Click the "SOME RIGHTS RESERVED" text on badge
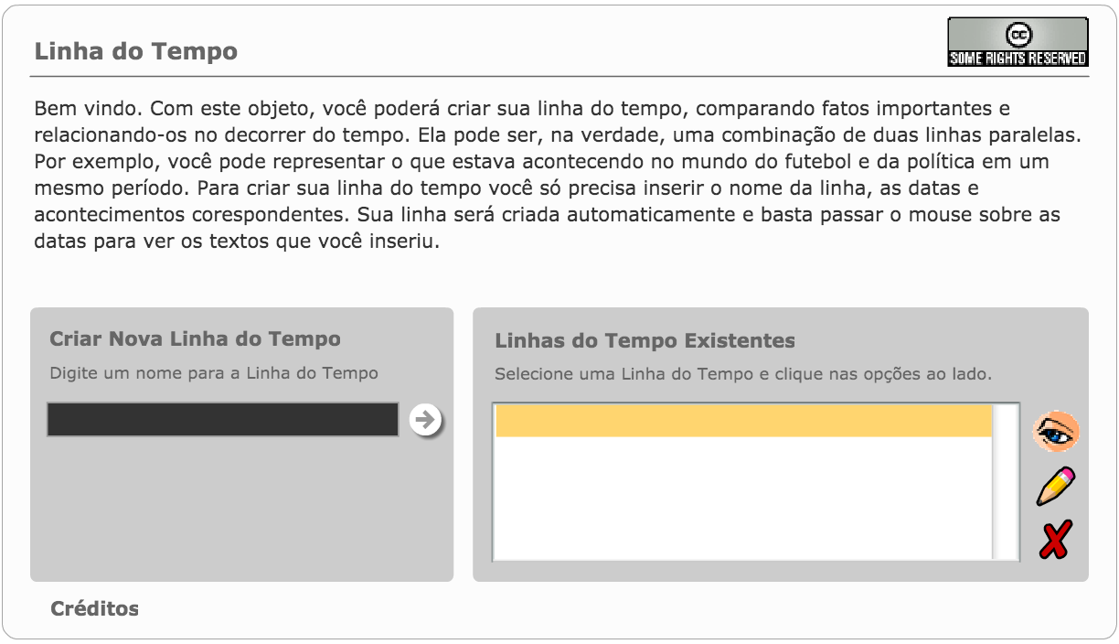This screenshot has width=1119, height=644. (x=1018, y=59)
